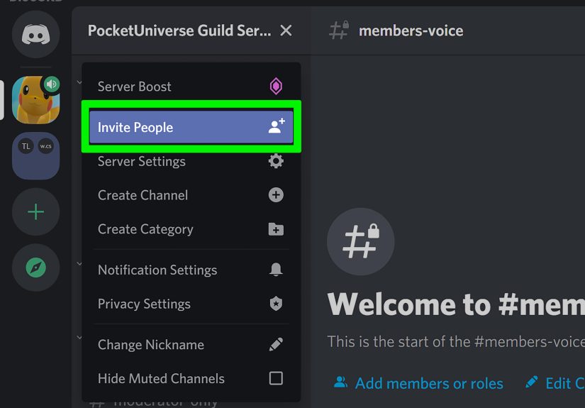Click the large locked channel welcome icon
The image size is (585, 408).
tap(360, 241)
